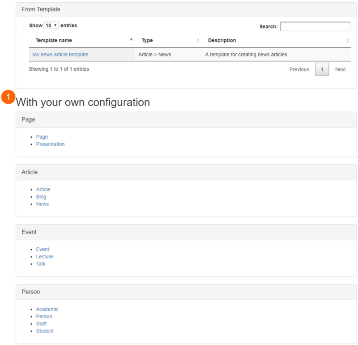The width and height of the screenshot is (358, 345).
Task: Select the template description cell text
Action: (246, 55)
